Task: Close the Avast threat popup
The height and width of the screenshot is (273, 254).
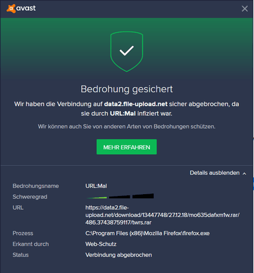Action: (245, 8)
